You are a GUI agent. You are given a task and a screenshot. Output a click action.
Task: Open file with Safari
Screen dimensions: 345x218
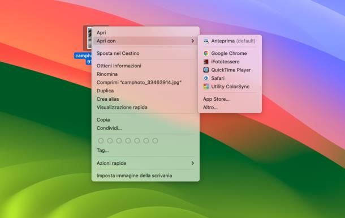(230, 78)
